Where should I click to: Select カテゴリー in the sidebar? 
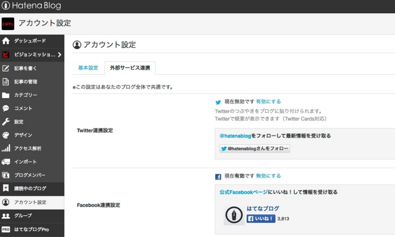point(26,95)
